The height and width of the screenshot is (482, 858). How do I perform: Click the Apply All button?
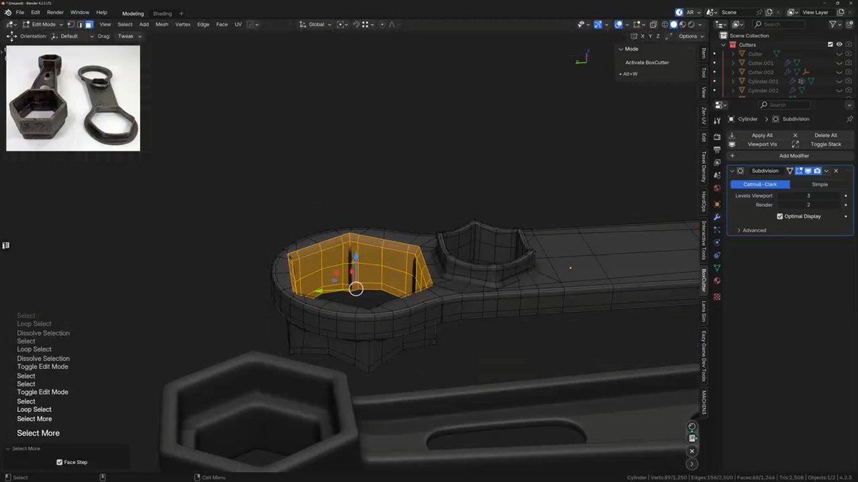click(762, 135)
